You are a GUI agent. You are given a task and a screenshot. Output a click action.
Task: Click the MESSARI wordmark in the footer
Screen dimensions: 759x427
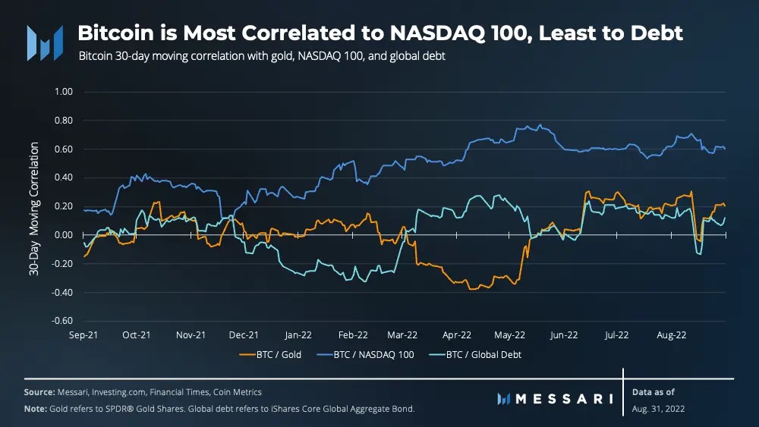(565, 399)
